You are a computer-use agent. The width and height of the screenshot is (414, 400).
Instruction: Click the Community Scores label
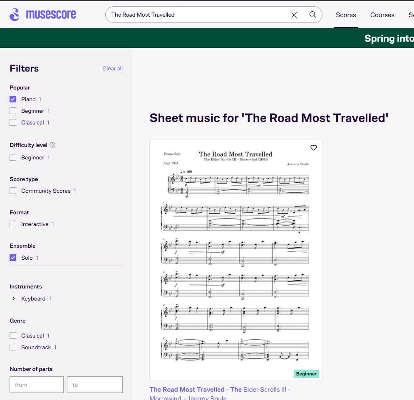pos(46,191)
